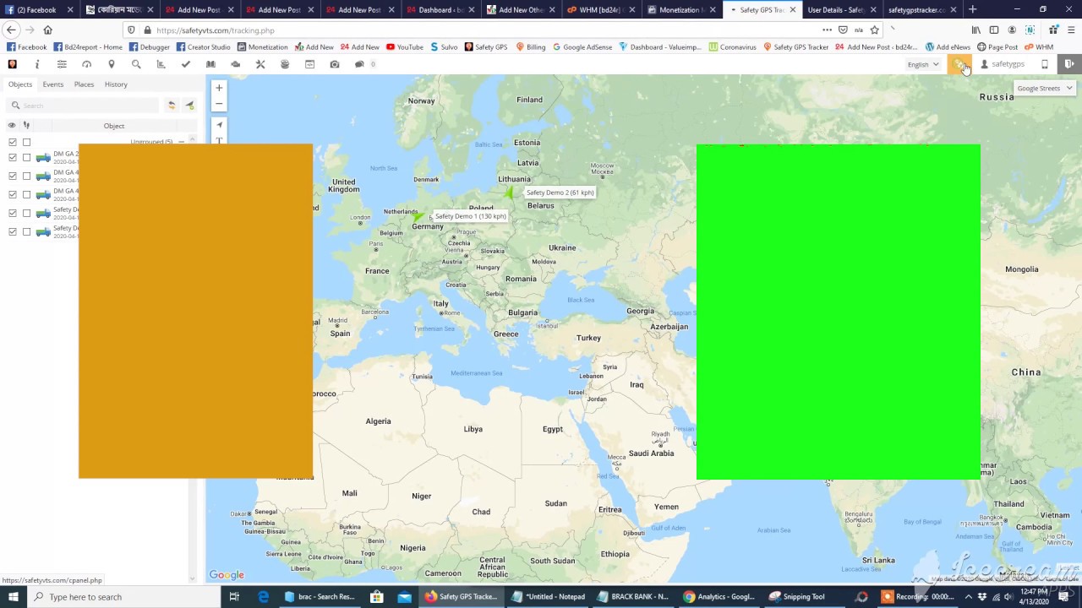
Task: Open the About info icon in tracker toolbar
Action: click(37, 64)
